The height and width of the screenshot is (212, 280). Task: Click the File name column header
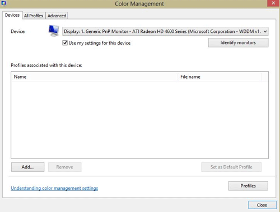click(220, 77)
